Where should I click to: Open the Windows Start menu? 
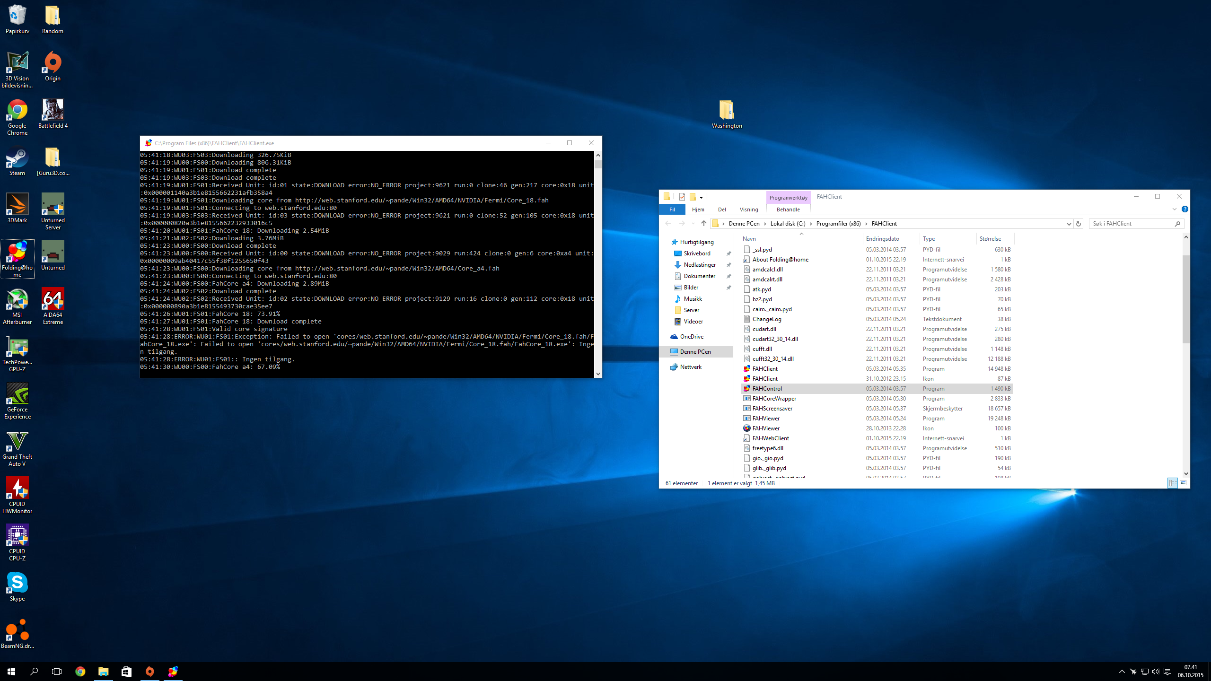point(11,671)
